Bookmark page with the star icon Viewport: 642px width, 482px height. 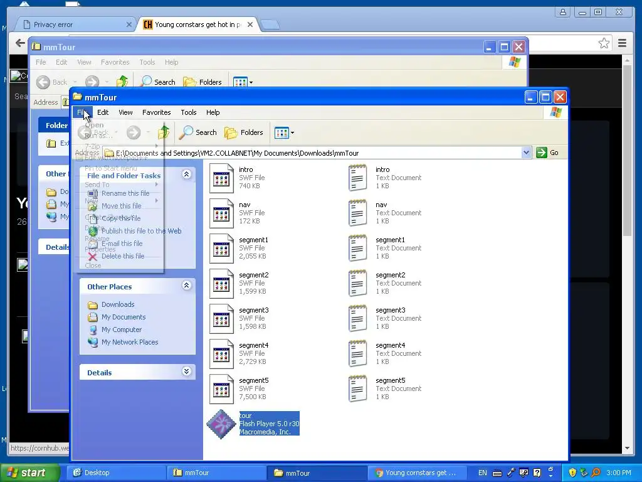pyautogui.click(x=604, y=43)
